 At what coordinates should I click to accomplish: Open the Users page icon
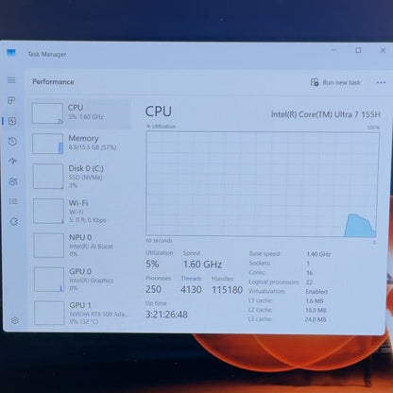click(x=13, y=181)
